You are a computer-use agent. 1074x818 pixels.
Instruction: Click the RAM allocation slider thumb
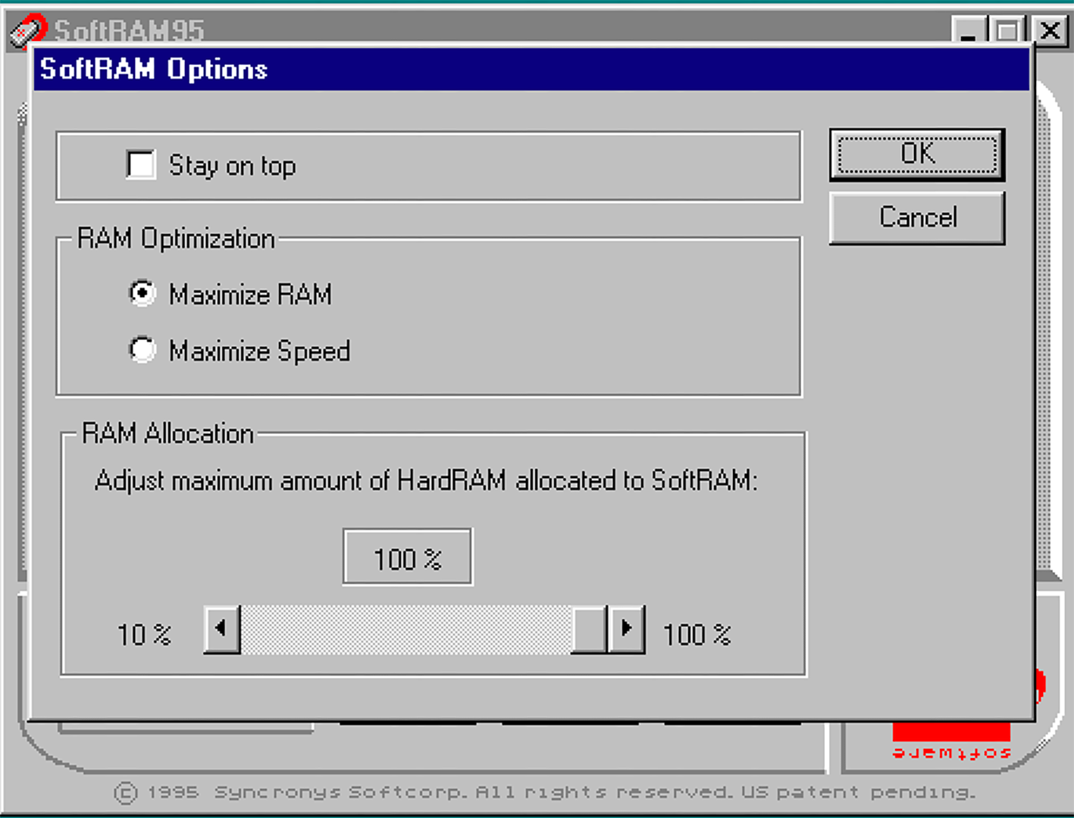(590, 629)
